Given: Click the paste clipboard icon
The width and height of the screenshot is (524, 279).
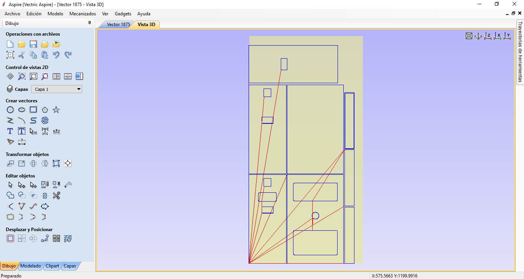Looking at the screenshot, I should (x=45, y=55).
